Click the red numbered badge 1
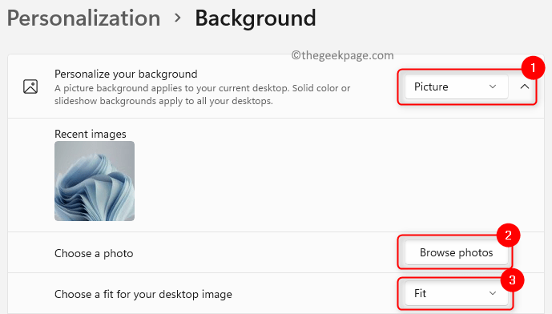 click(x=533, y=66)
